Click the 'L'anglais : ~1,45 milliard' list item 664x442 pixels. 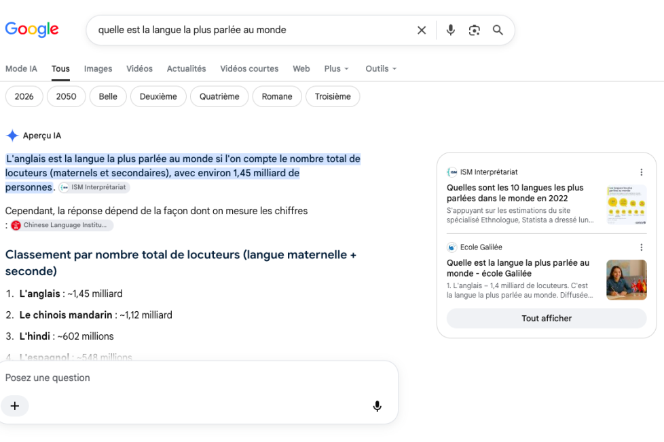click(x=71, y=294)
